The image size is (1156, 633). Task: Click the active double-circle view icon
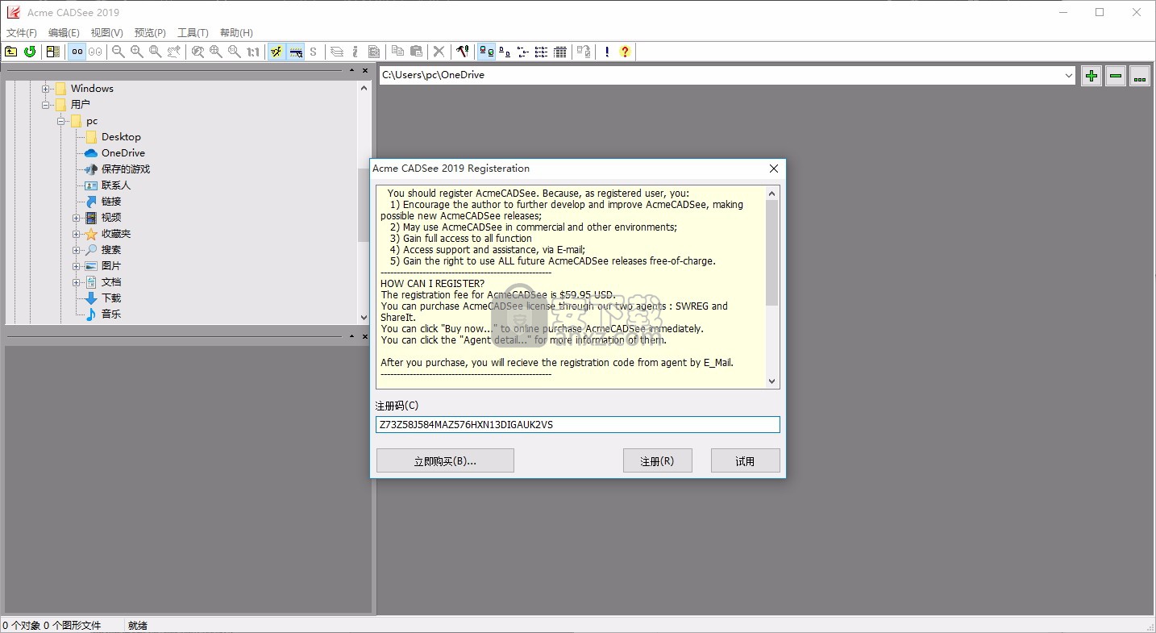77,52
